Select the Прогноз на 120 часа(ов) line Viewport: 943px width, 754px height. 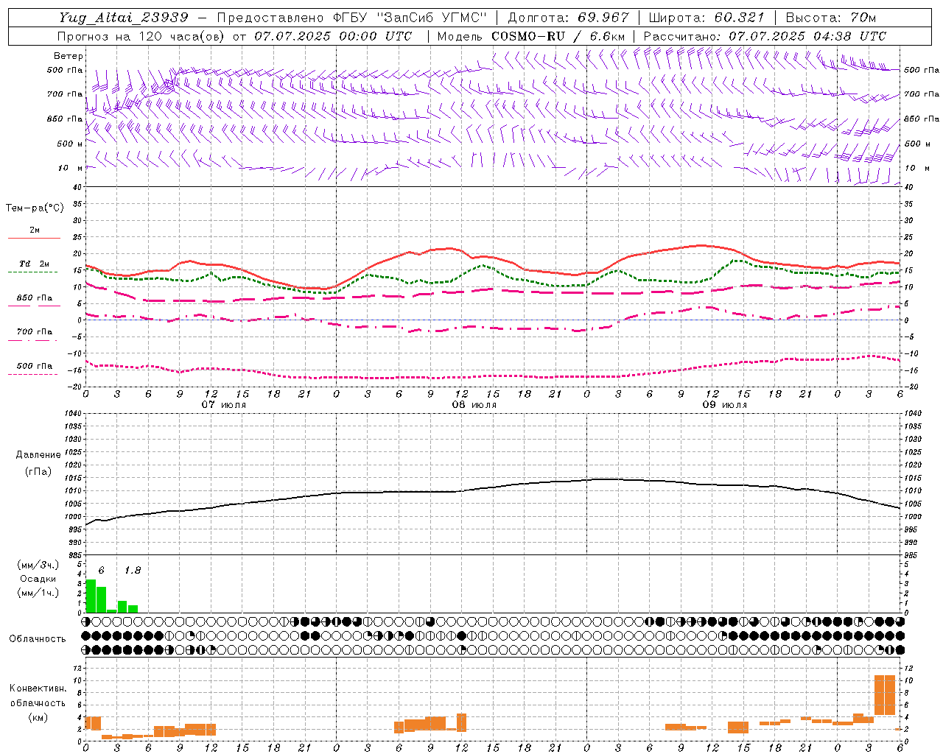(235, 36)
